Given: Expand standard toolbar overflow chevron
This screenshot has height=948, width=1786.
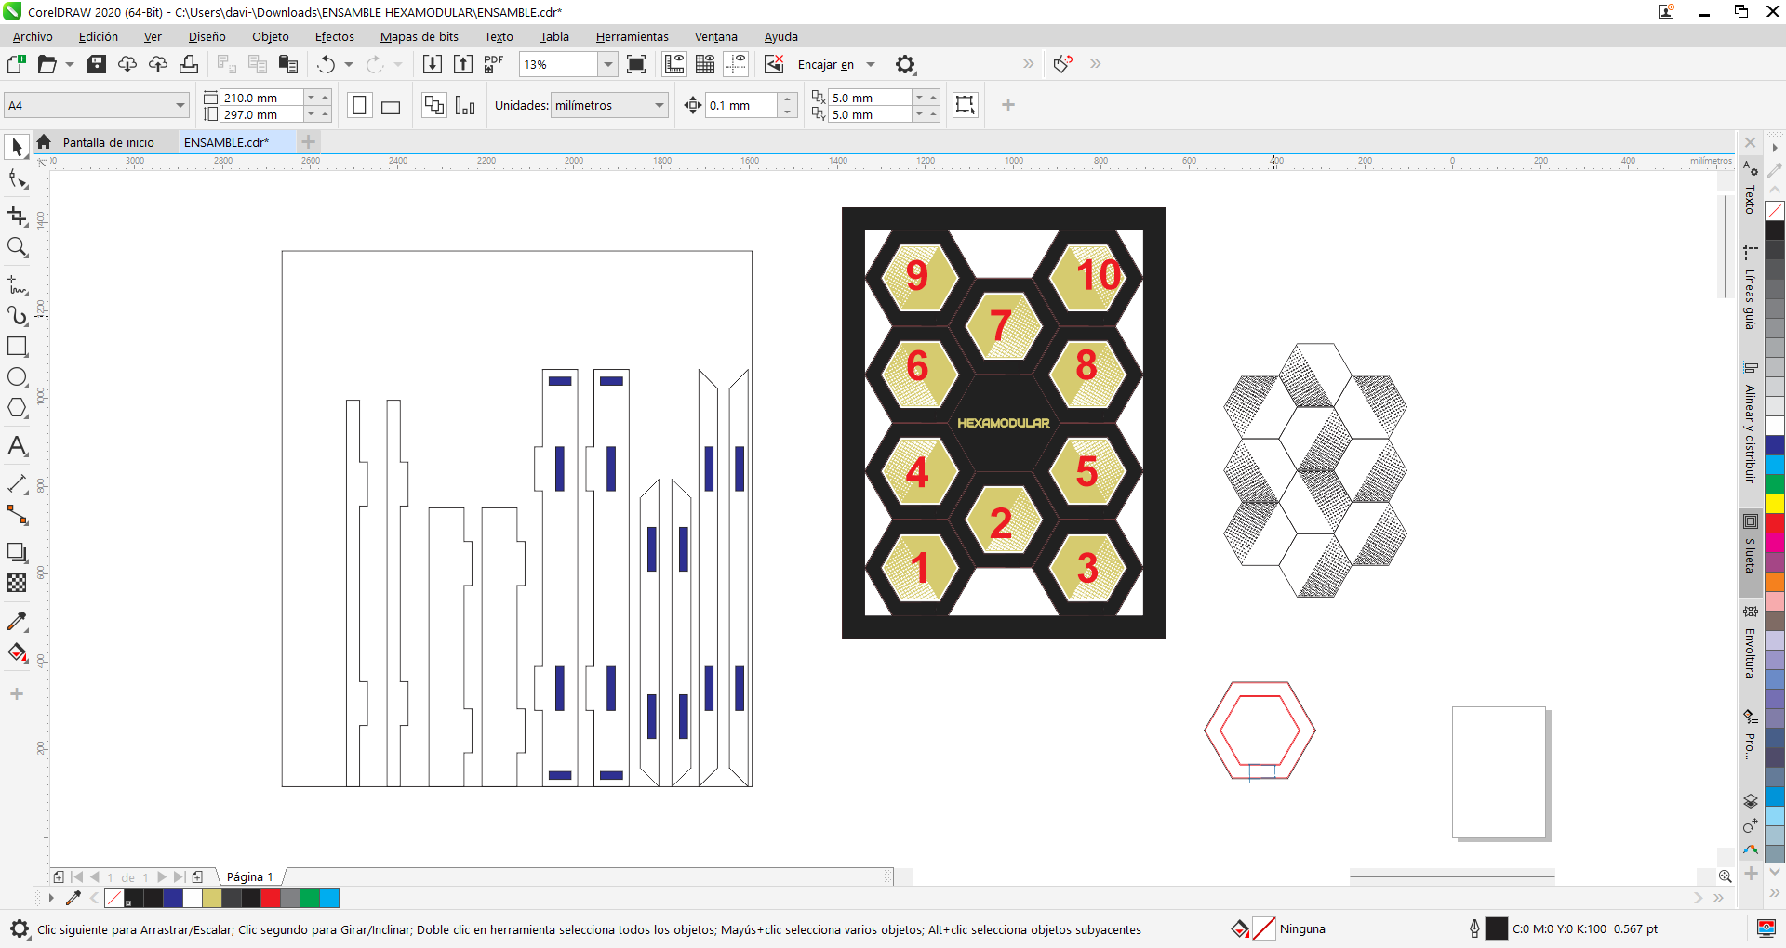Looking at the screenshot, I should [x=1028, y=64].
